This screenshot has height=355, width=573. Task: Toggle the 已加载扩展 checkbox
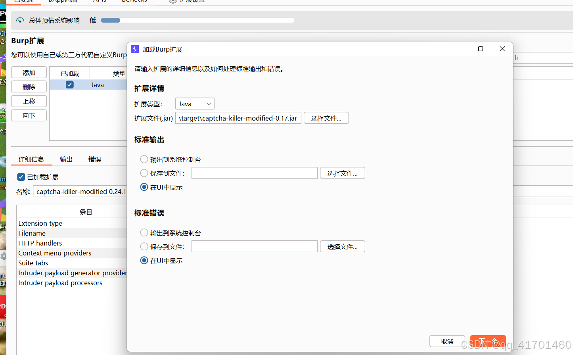[21, 177]
